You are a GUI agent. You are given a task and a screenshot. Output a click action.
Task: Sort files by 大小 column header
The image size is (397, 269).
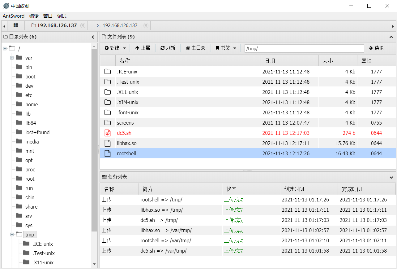(x=338, y=61)
